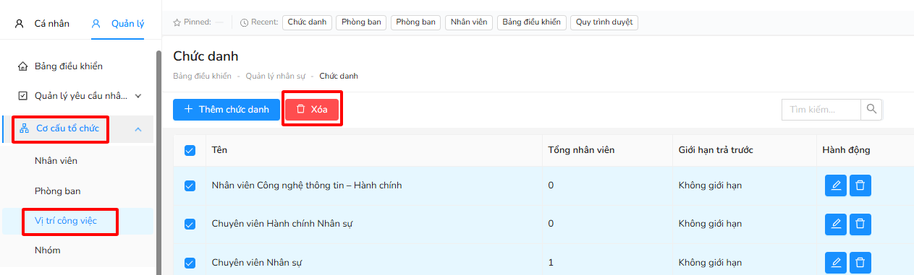Viewport: 914px width, 275px height.
Task: Uncheck the Nhân viên Công nghệ thông tin row
Action: pos(190,185)
